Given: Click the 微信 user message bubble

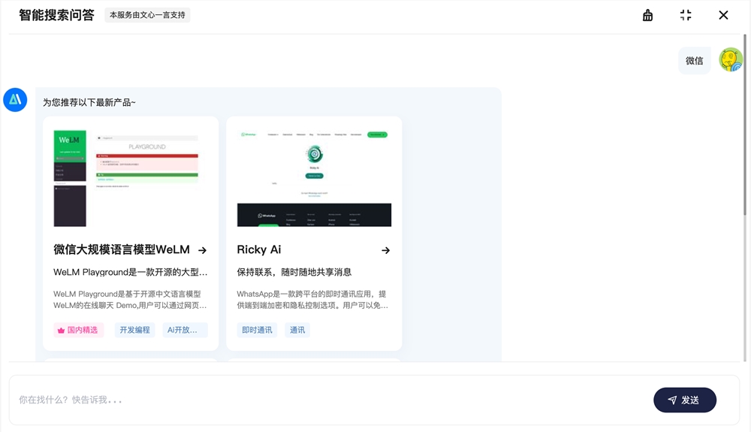Looking at the screenshot, I should 694,60.
